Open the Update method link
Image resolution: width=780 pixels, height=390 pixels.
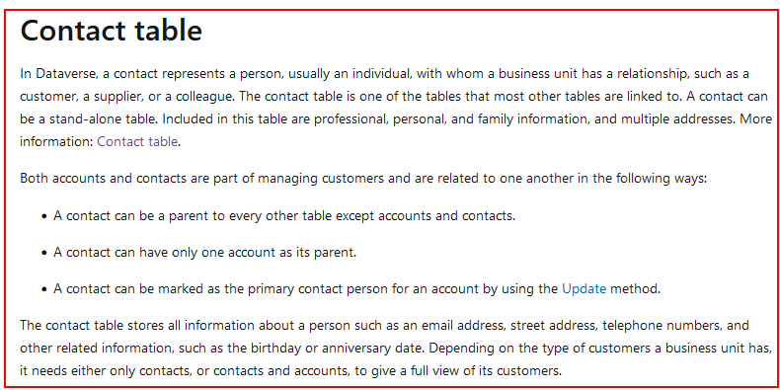click(x=584, y=289)
